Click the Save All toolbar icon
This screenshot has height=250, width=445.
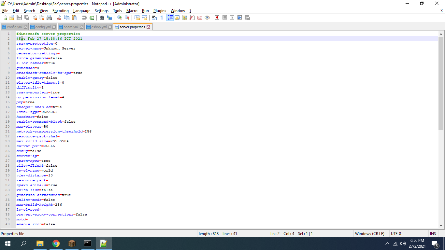27,18
